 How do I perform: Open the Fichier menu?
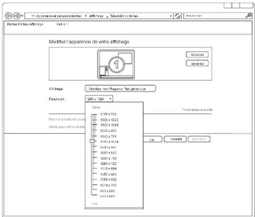(x=12, y=24)
